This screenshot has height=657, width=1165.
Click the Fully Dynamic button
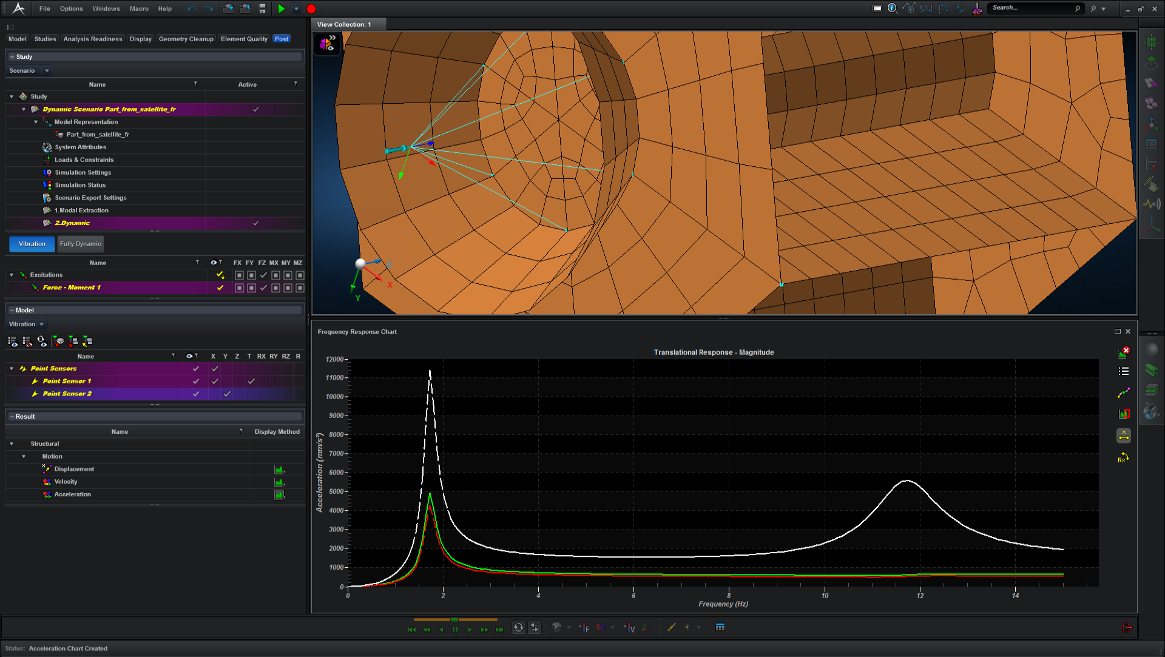point(80,244)
